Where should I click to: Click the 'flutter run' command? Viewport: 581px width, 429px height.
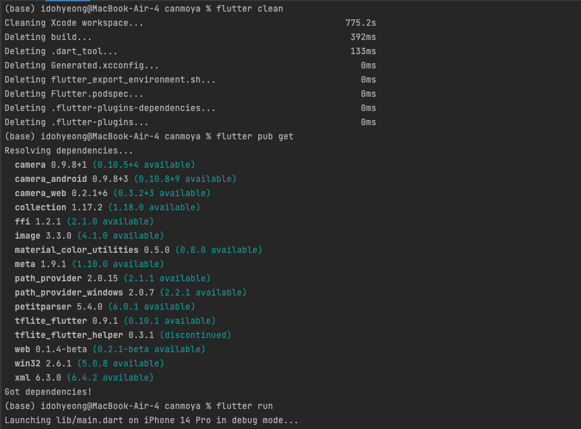coord(244,406)
